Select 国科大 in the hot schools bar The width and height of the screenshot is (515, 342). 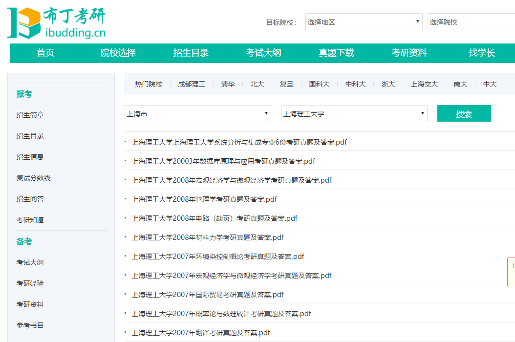click(x=319, y=84)
